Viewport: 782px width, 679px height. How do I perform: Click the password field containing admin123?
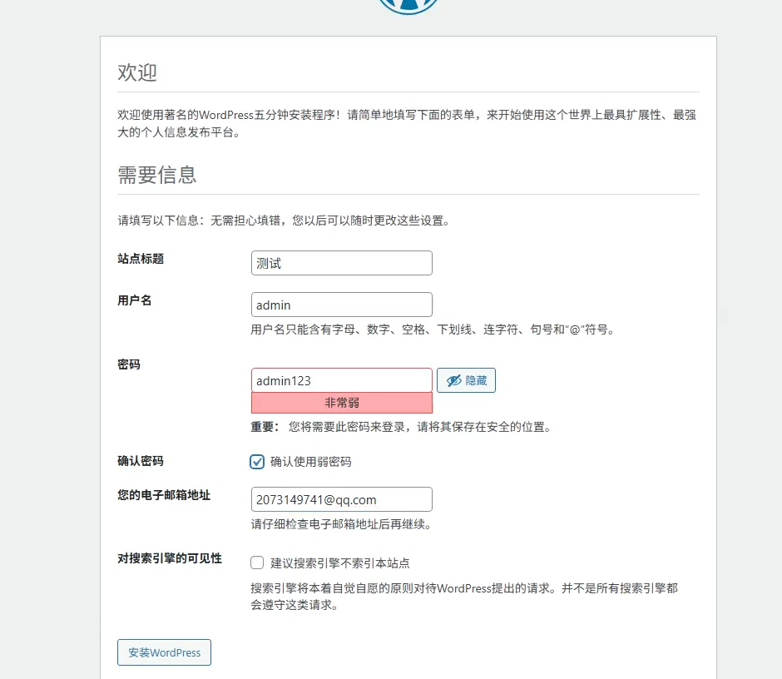(342, 380)
